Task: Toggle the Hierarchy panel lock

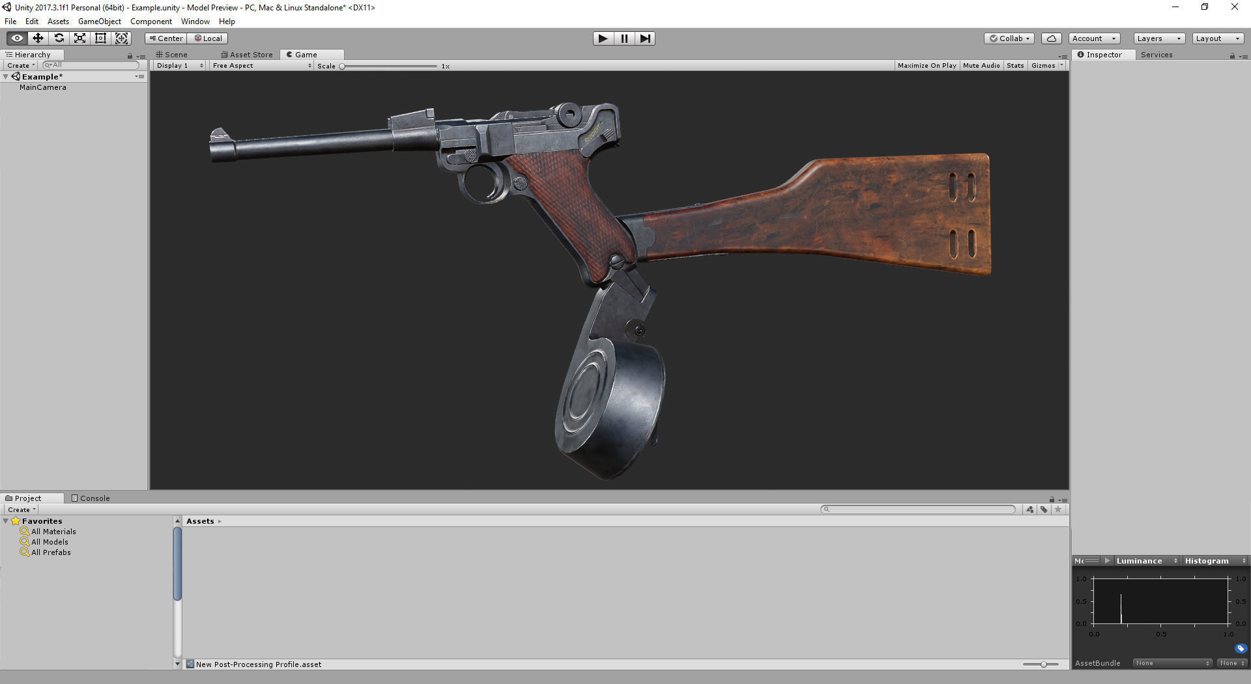Action: 130,56
